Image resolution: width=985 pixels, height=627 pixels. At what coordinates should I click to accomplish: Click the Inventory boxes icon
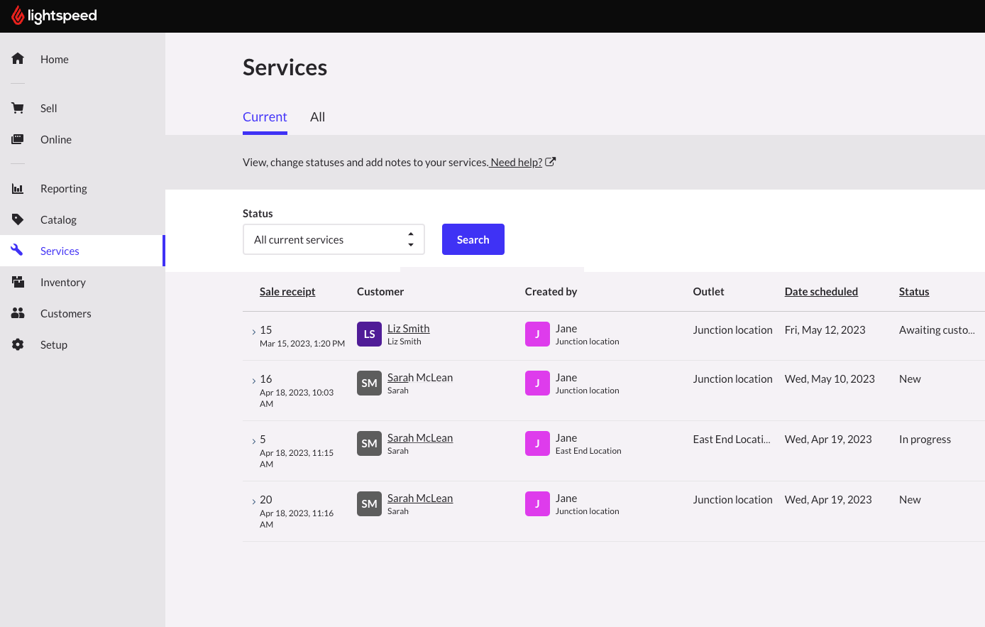click(18, 282)
